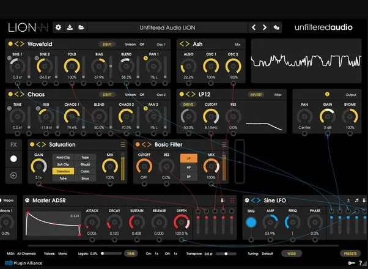Click the Master ADSR envelope graph
Viewport: 368px width, 269px height.
pyautogui.click(x=54, y=224)
